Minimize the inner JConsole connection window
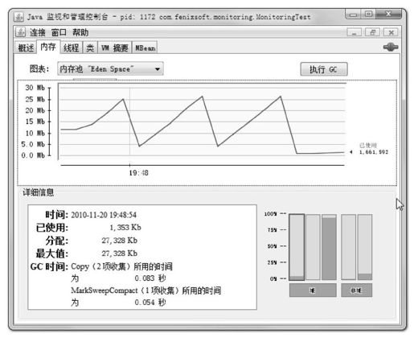The image size is (414, 338). pos(355,32)
